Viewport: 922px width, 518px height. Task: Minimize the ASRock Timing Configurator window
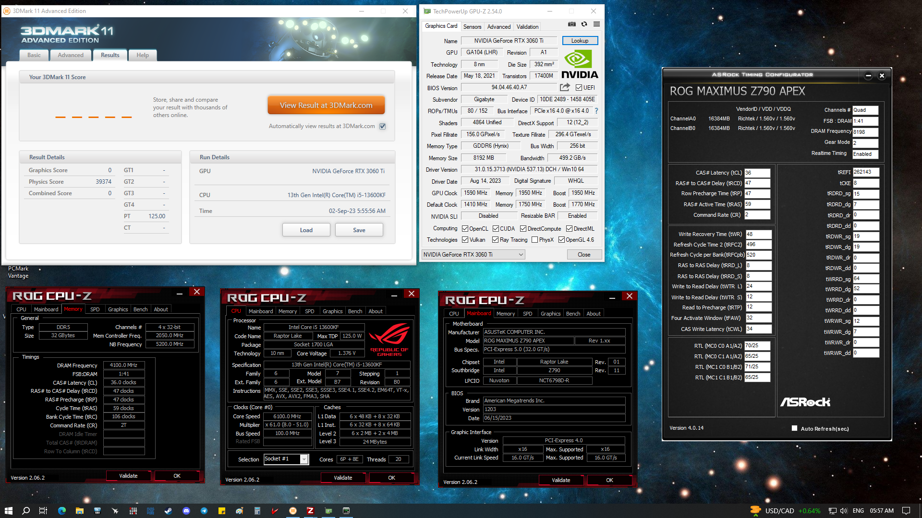(868, 75)
